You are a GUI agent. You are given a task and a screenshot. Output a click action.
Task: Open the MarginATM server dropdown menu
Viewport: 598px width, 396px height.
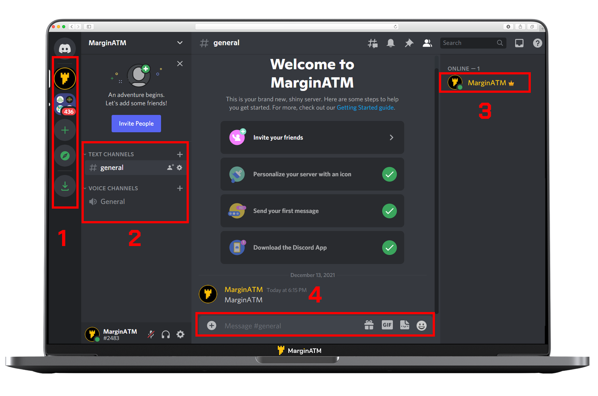136,43
